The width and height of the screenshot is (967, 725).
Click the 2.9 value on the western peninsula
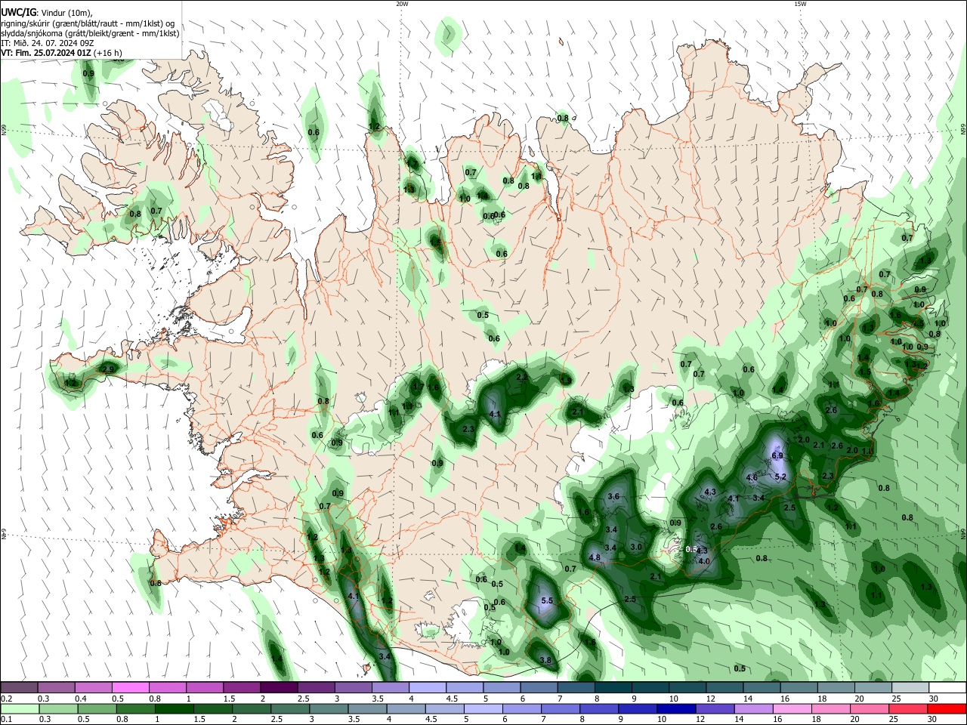pyautogui.click(x=108, y=369)
